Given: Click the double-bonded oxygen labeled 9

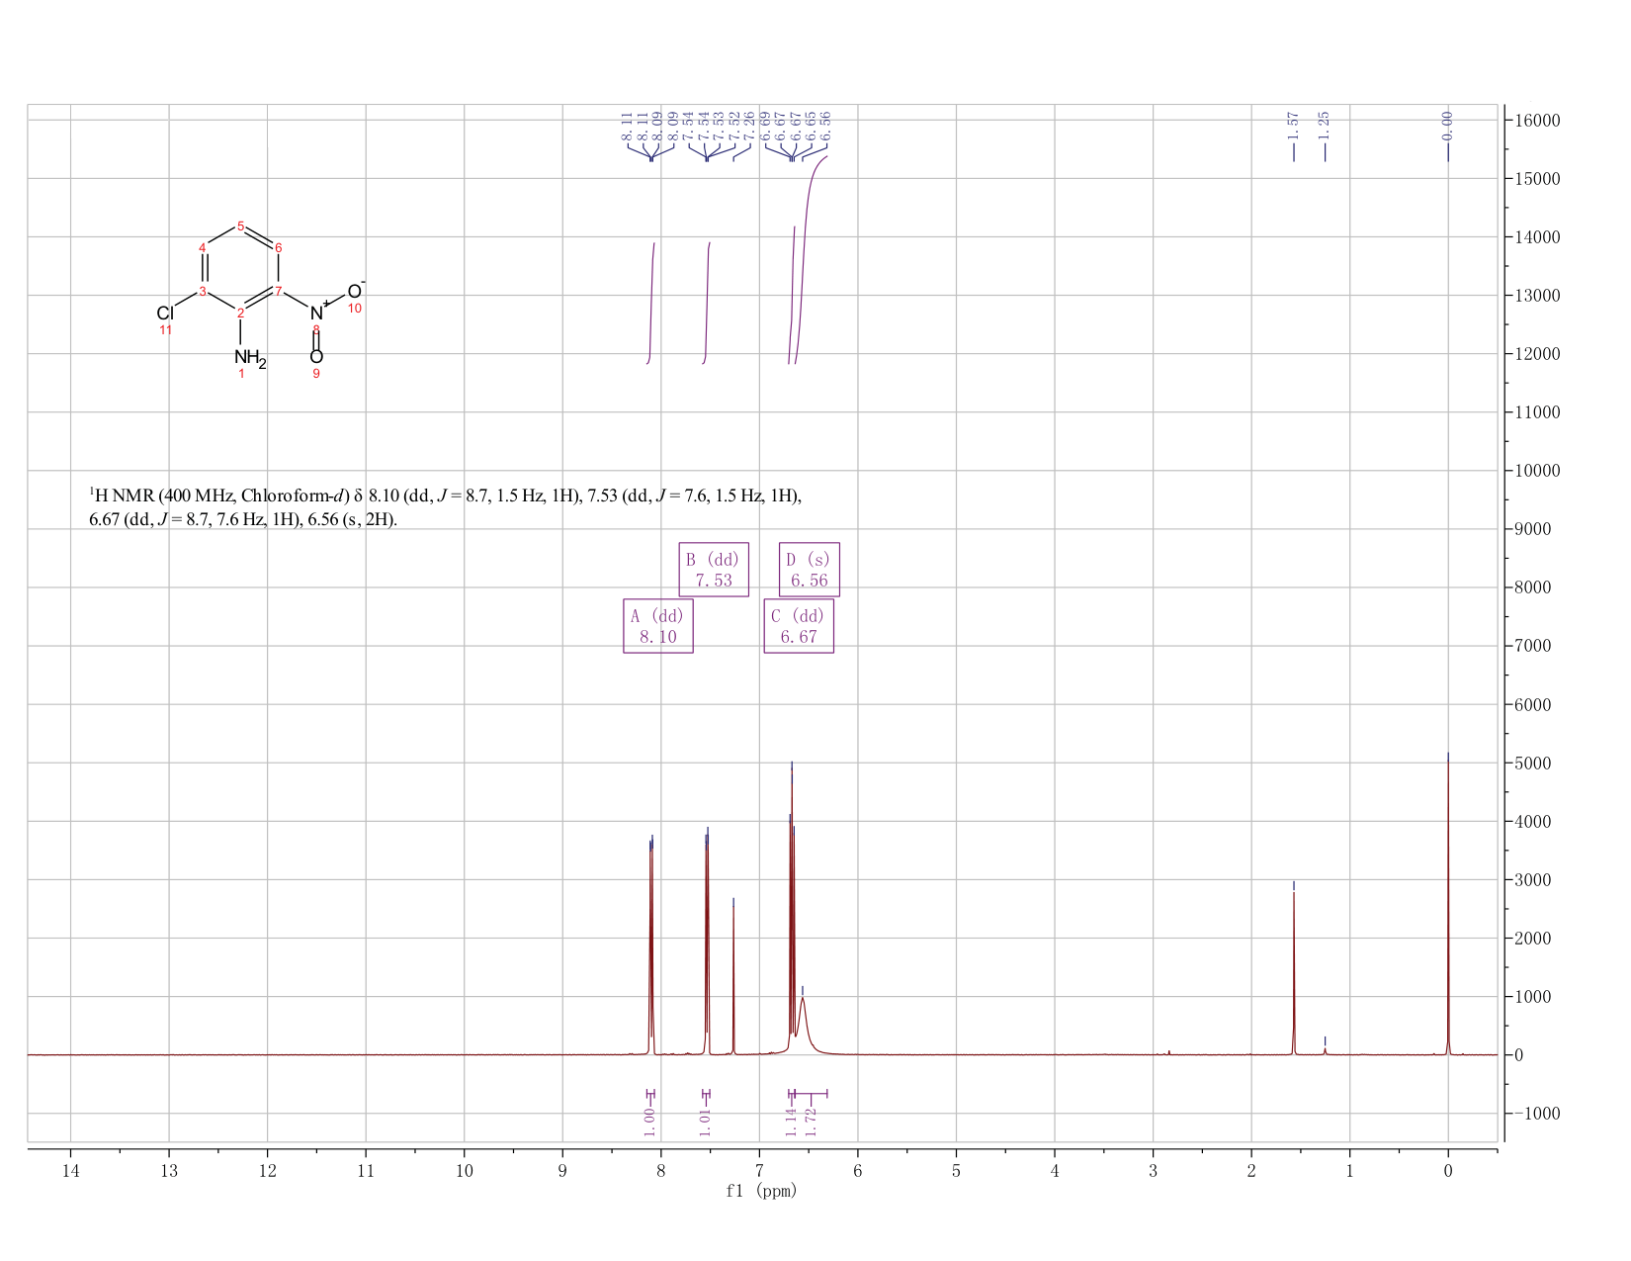Looking at the screenshot, I should (x=316, y=357).
